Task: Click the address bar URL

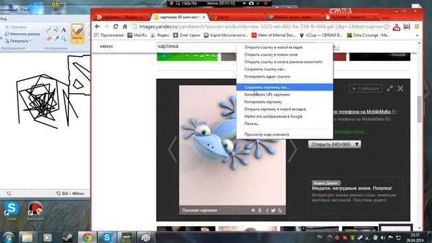Action: click(261, 27)
